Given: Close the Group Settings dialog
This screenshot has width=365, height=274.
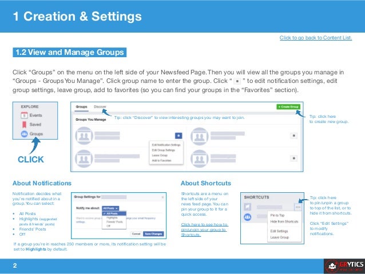Looking at the screenshot, I should point(162,197).
